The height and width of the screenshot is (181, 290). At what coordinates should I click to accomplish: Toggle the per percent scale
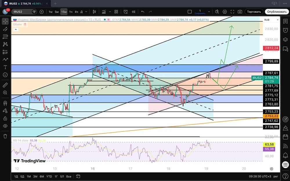pos(276,177)
